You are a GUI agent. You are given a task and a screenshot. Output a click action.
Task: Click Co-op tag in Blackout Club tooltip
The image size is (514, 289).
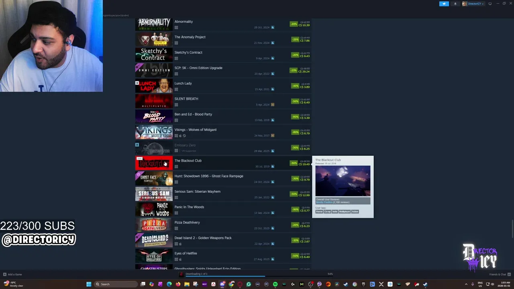click(327, 212)
